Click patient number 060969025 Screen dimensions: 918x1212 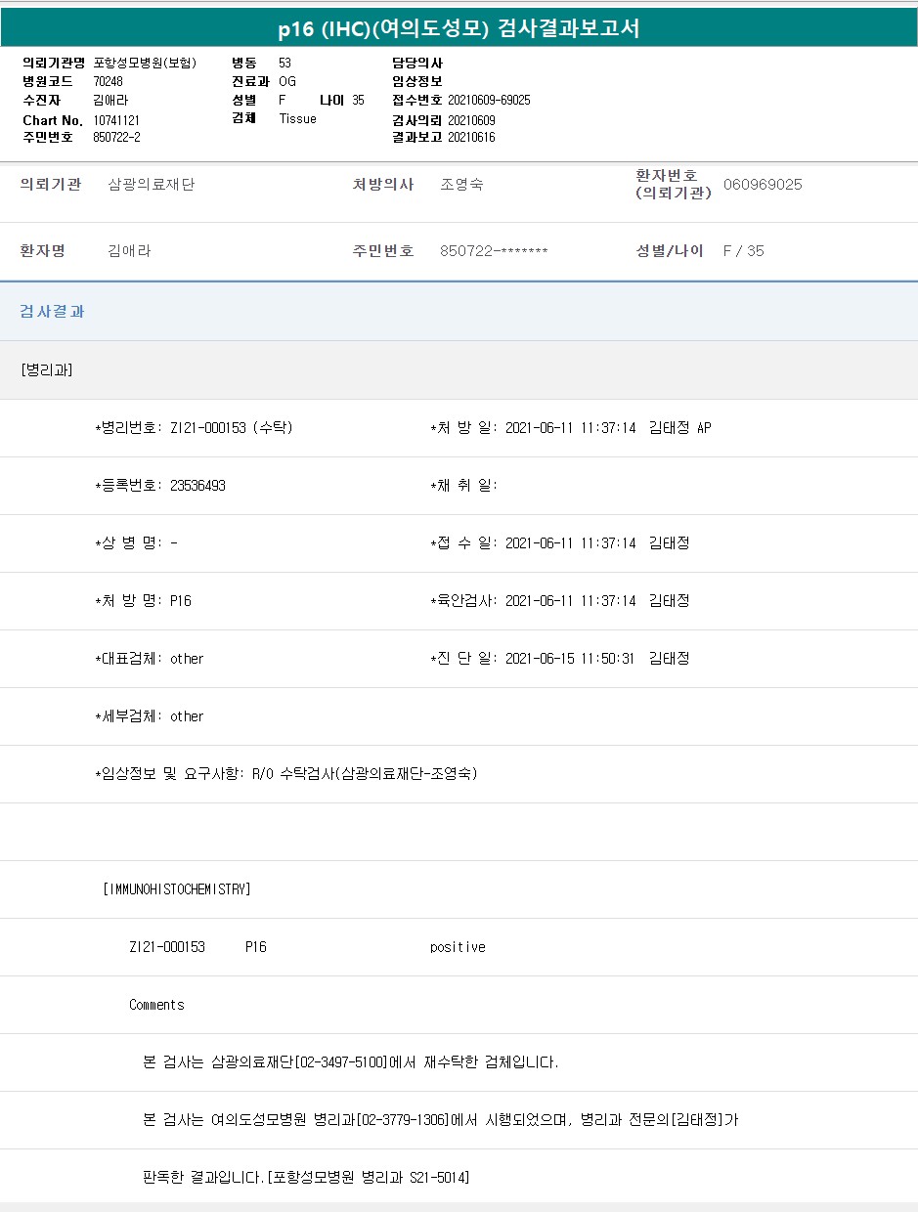(x=763, y=185)
